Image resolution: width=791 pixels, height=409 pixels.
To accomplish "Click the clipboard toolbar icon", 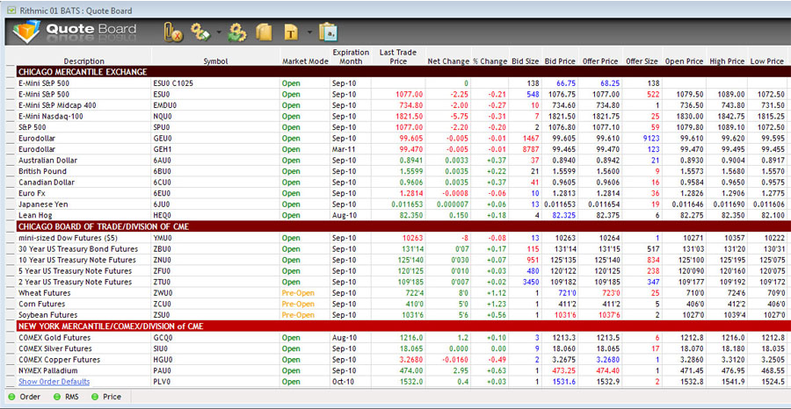I will 329,32.
